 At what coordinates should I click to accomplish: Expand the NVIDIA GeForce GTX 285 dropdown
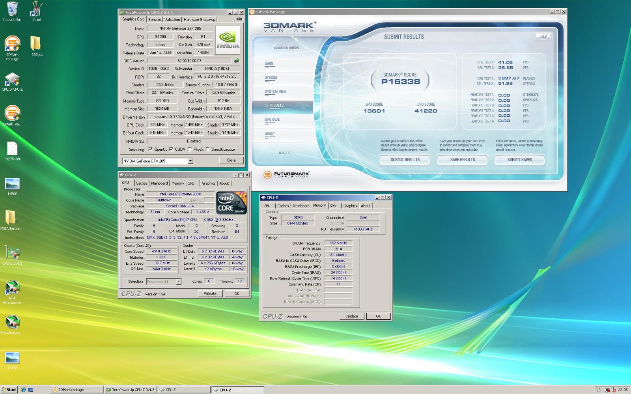[190, 161]
